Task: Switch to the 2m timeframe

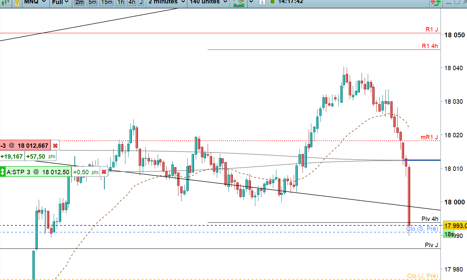Action: (x=80, y=2)
